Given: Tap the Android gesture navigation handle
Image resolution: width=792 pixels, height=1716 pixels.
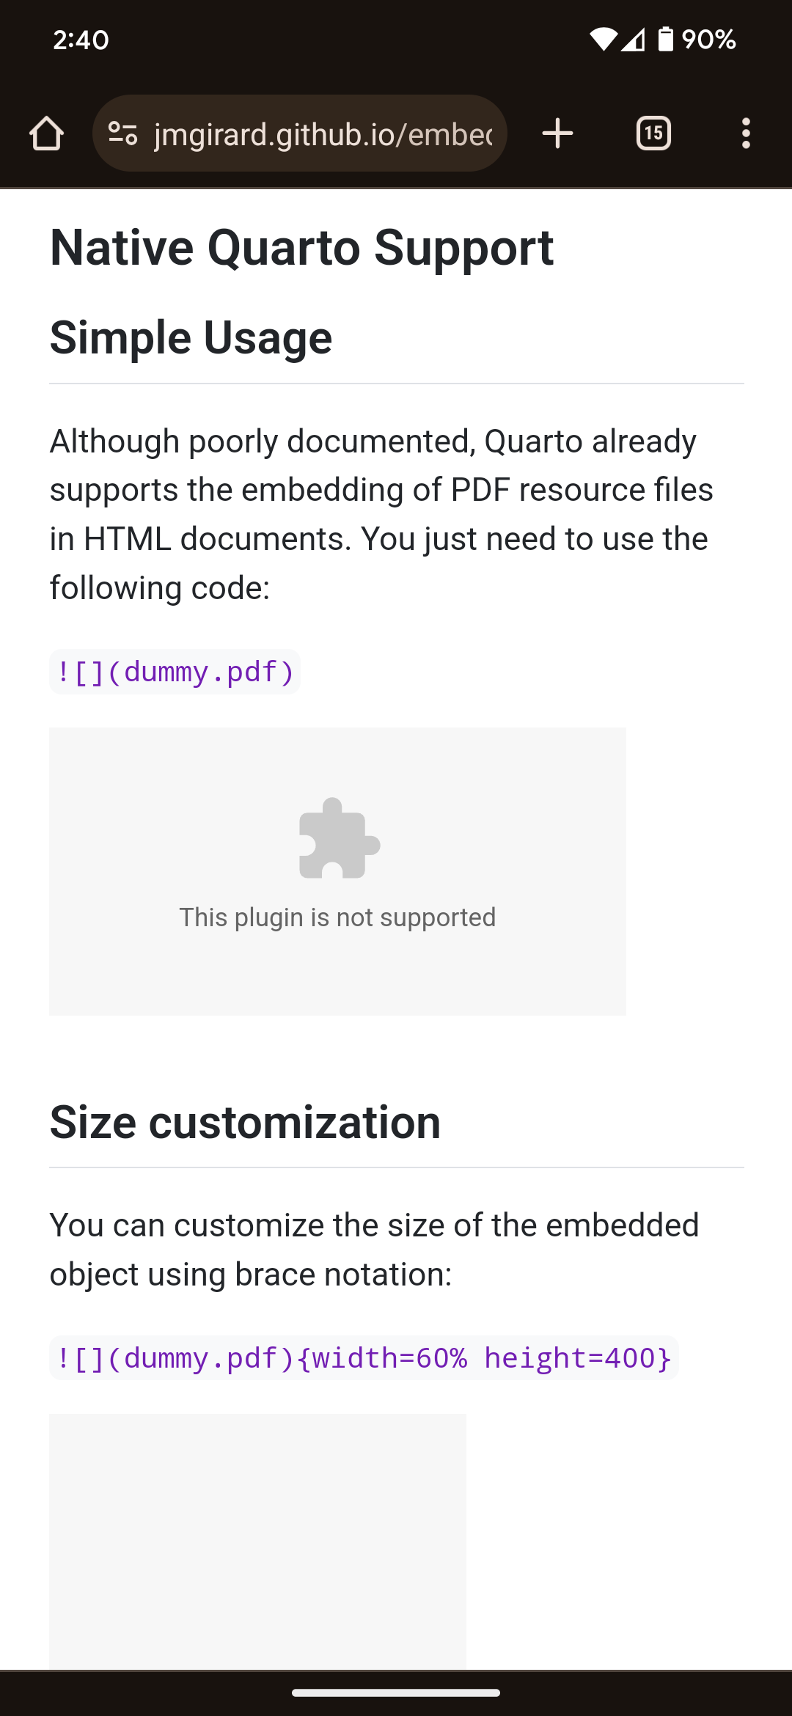Looking at the screenshot, I should click(396, 1693).
